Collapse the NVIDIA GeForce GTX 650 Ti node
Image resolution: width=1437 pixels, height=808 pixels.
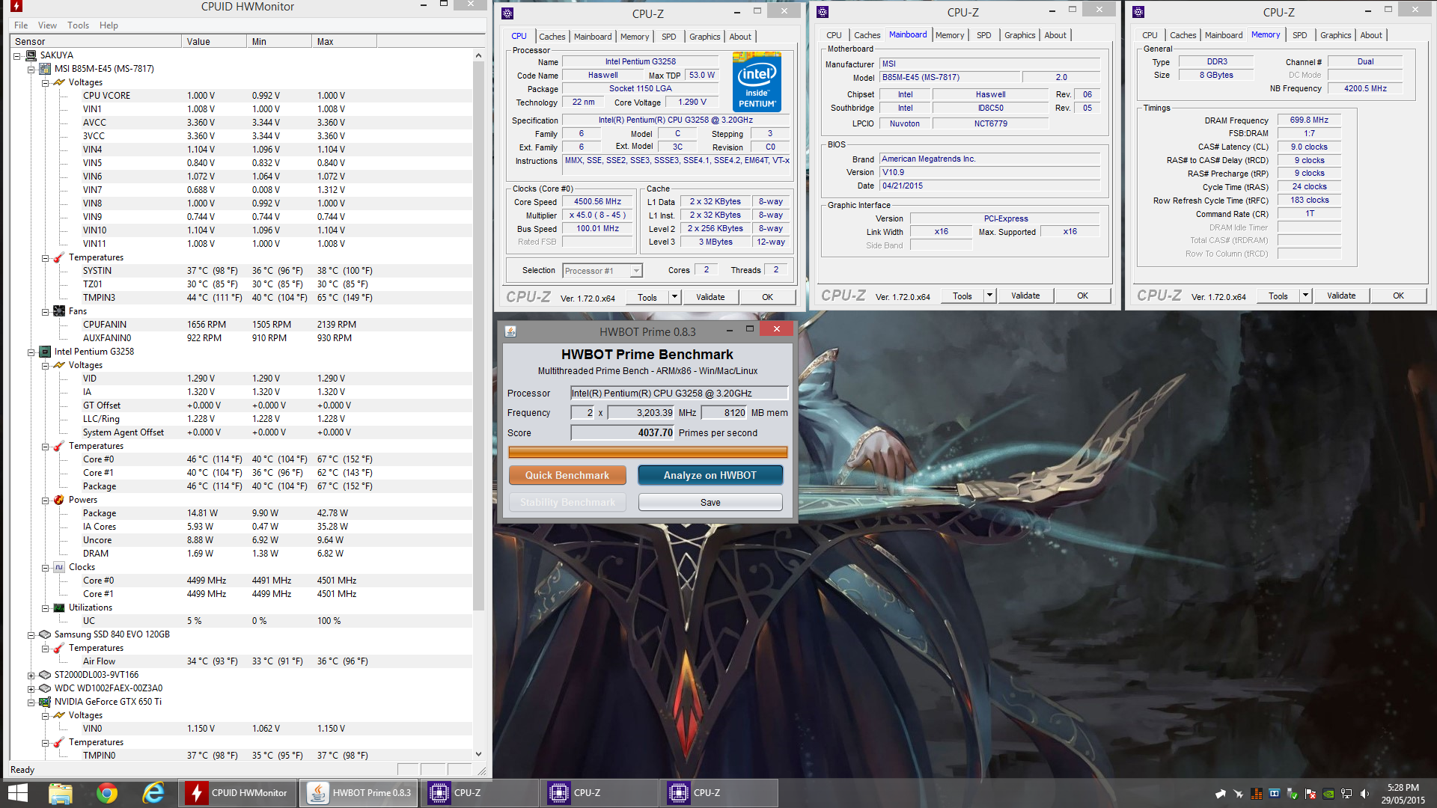pyautogui.click(x=31, y=703)
